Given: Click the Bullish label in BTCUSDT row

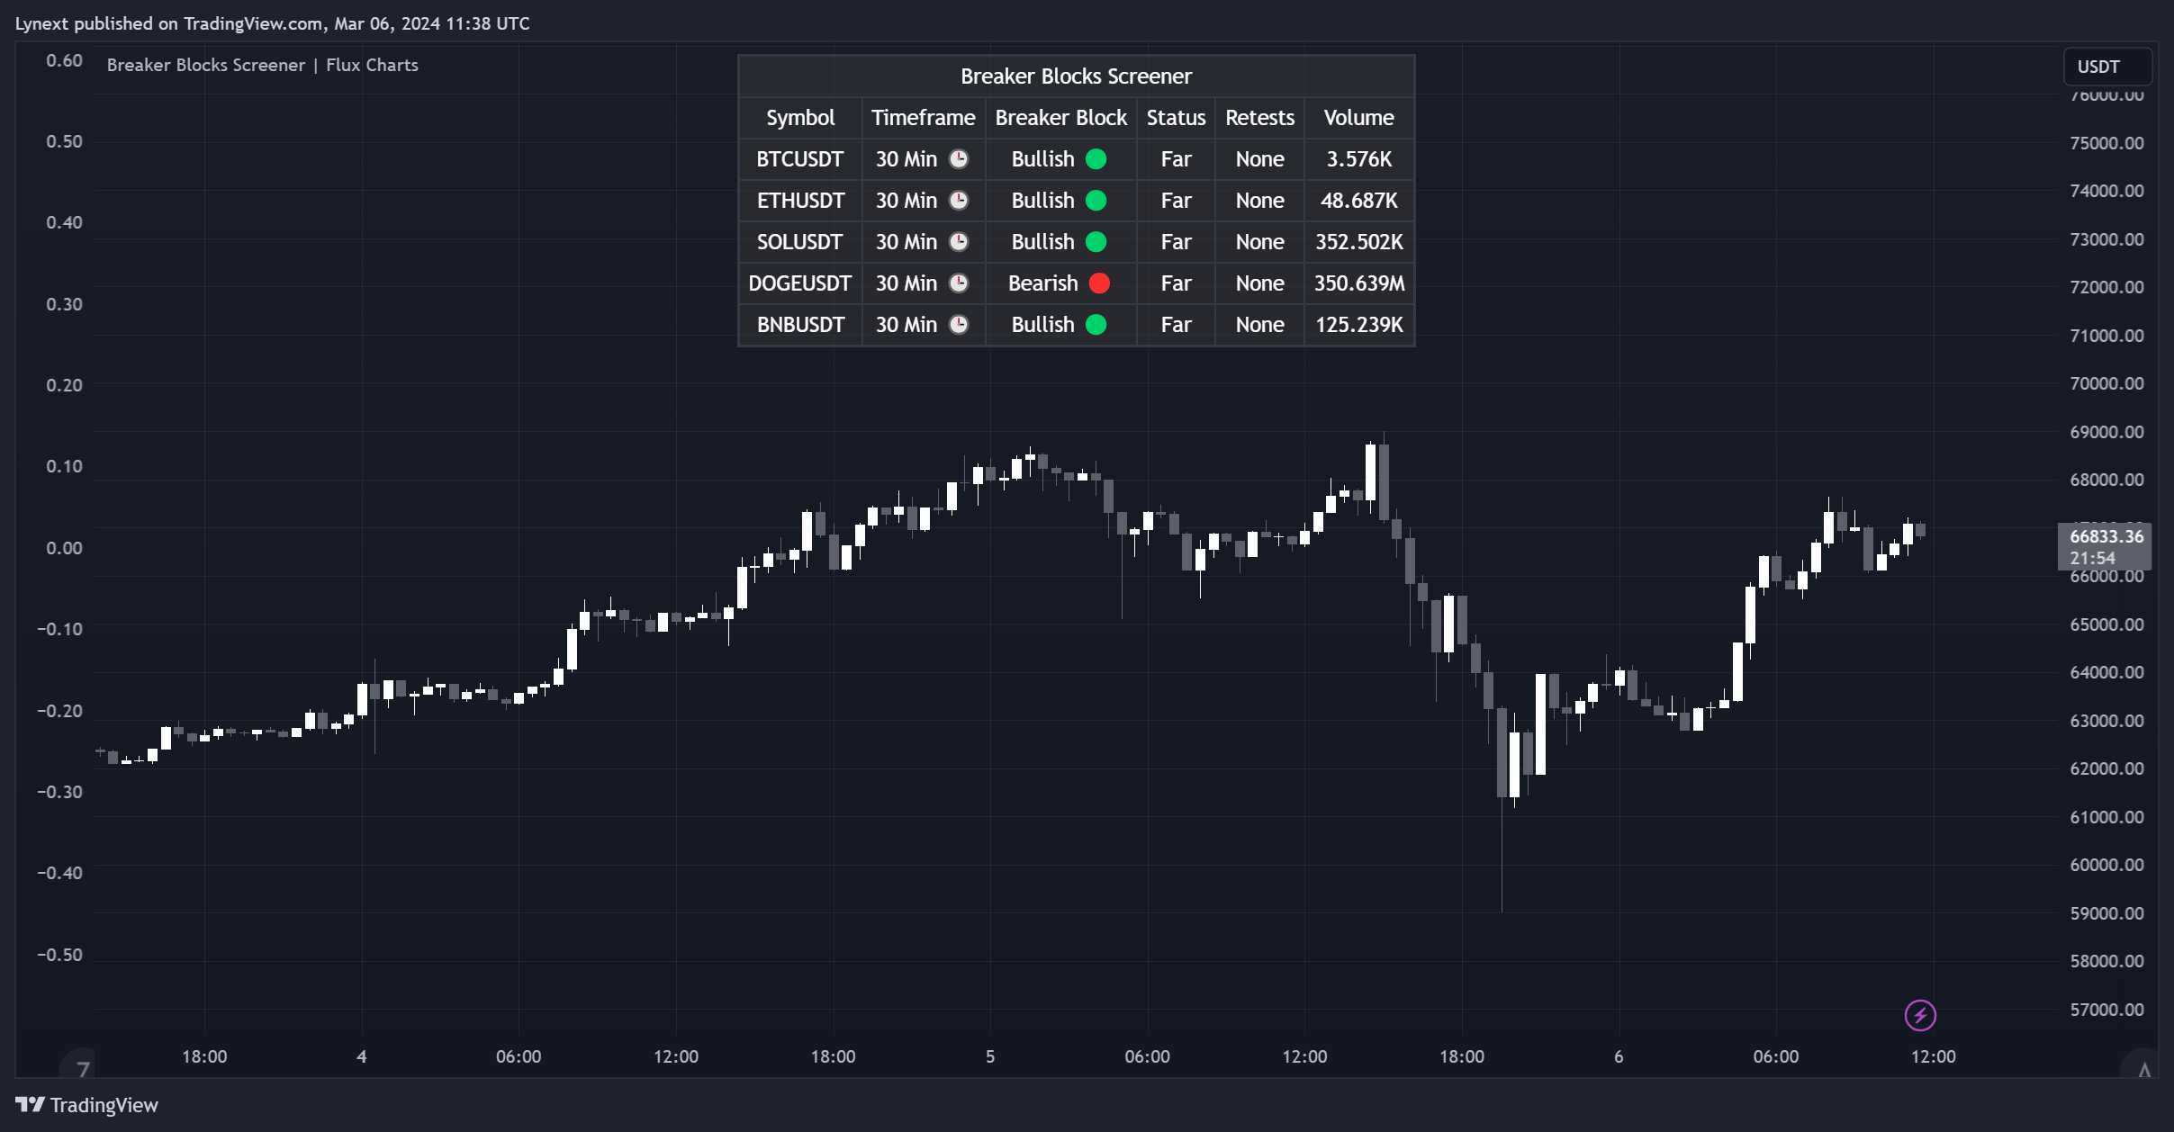Looking at the screenshot, I should 1042,159.
